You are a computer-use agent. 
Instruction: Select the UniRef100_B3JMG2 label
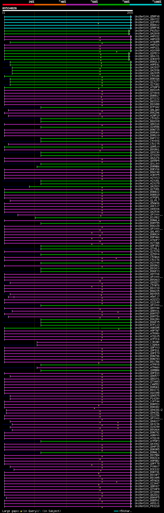pyautogui.click(x=147, y=218)
